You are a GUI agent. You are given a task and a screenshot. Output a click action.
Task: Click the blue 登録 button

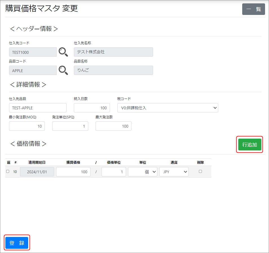(17, 243)
